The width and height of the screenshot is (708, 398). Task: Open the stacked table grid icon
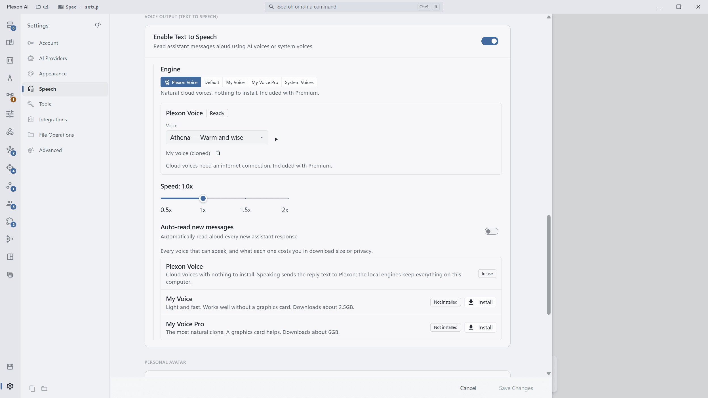click(10, 275)
